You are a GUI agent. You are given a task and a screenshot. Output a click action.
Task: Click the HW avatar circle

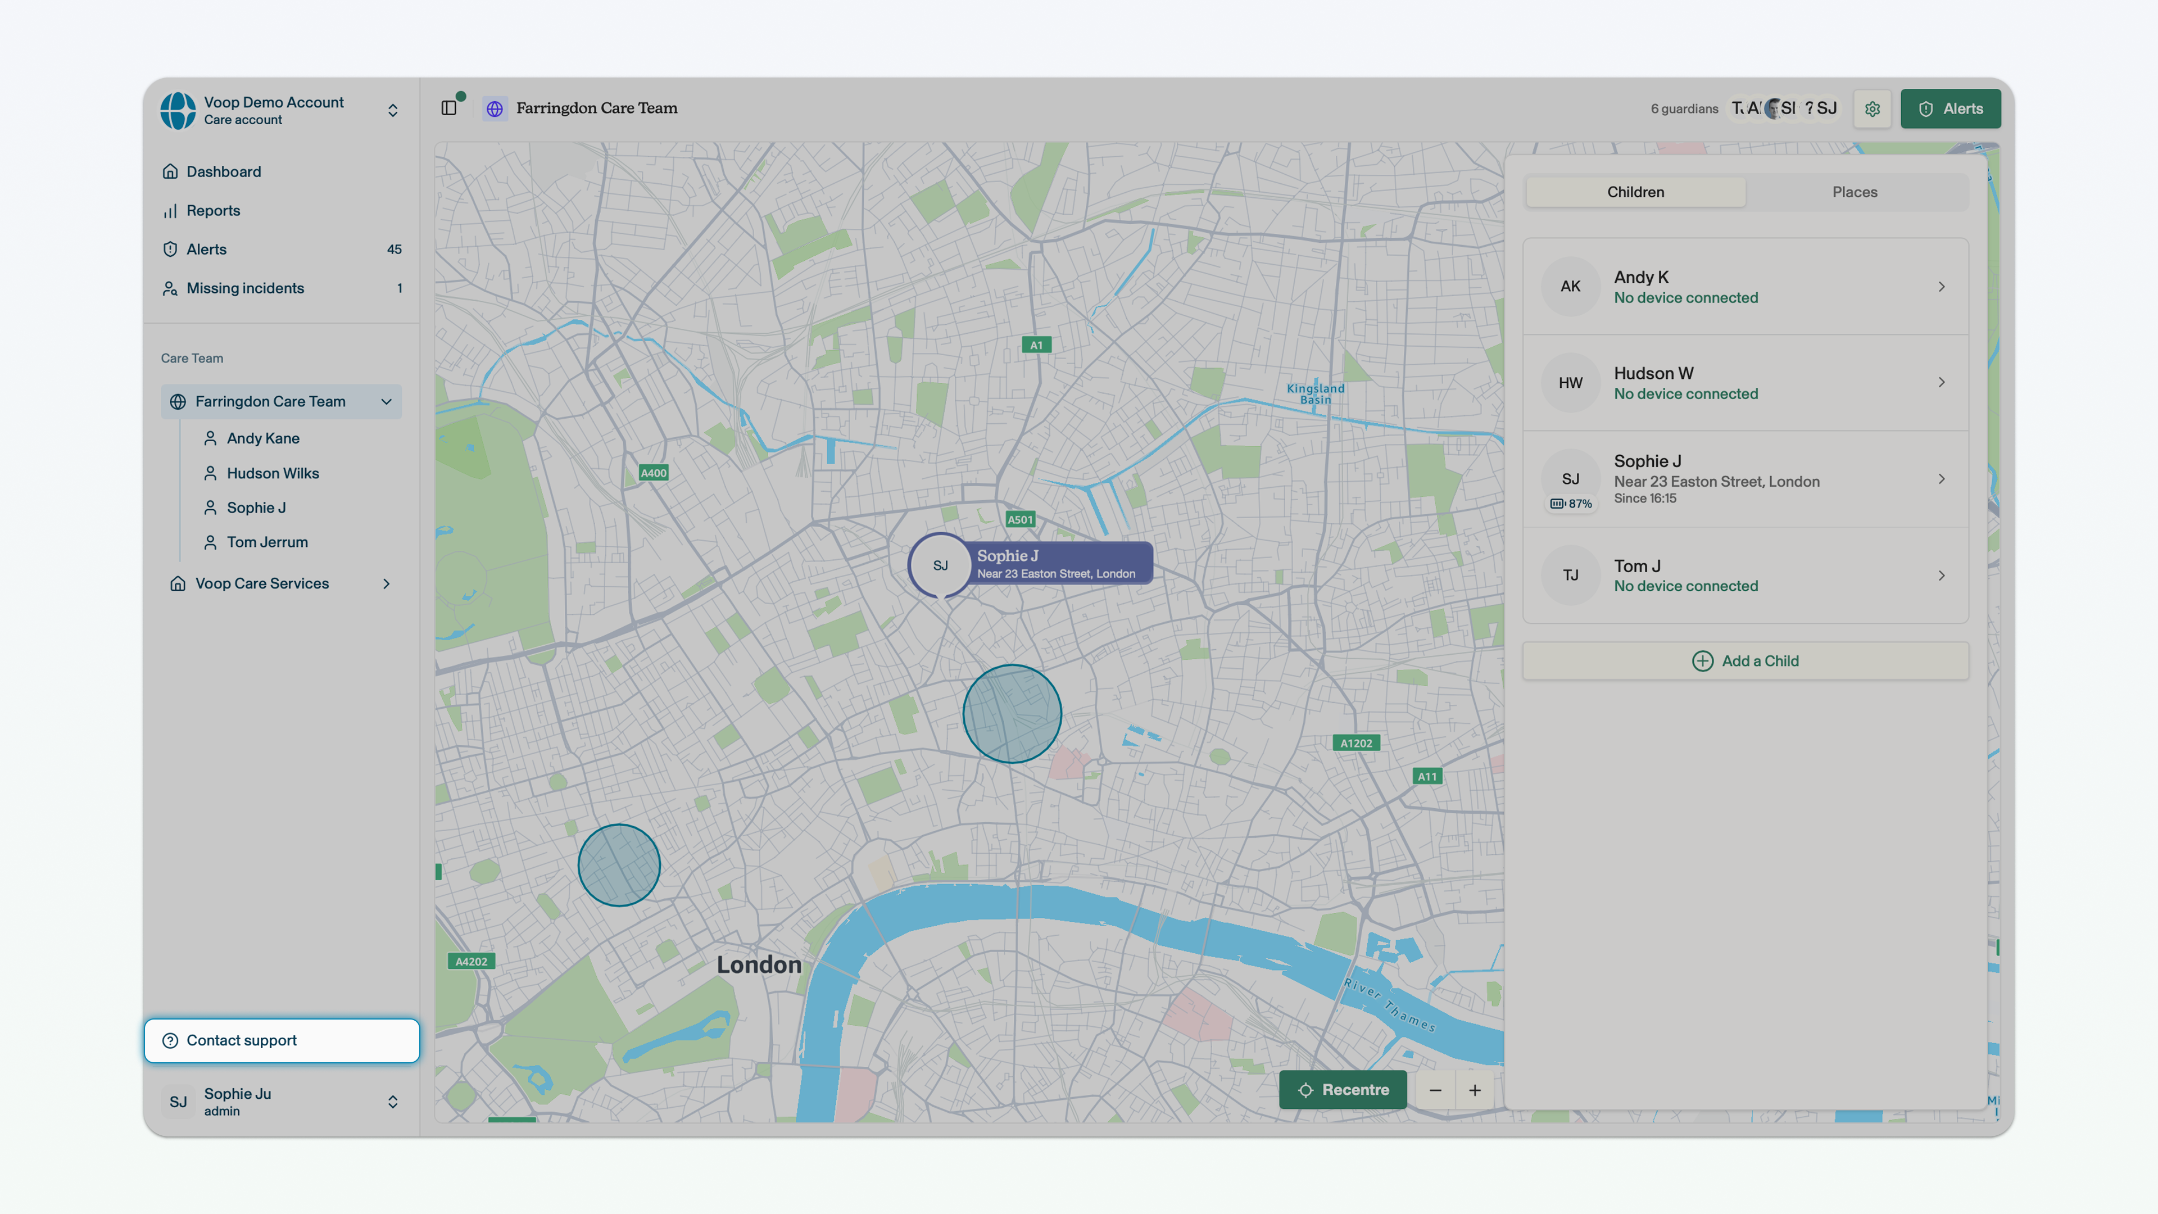point(1571,383)
